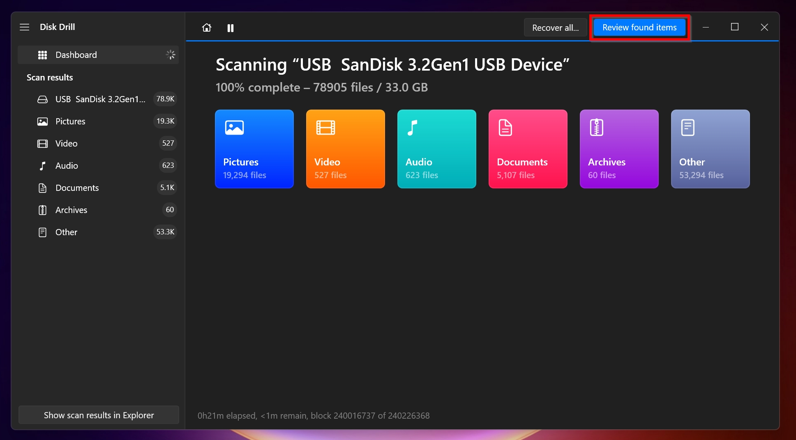This screenshot has height=440, width=796.
Task: Click the film icon on Video tile
Action: coord(325,128)
